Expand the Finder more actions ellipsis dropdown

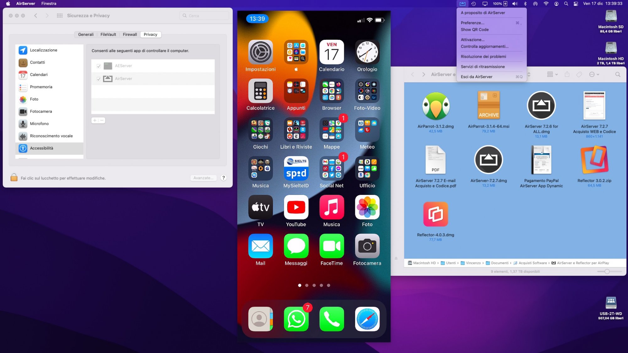[x=594, y=74]
